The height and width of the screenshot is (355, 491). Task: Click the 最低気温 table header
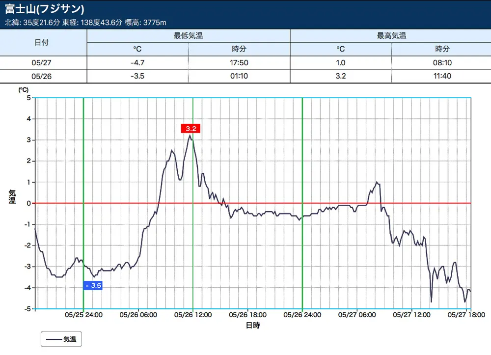pos(188,36)
